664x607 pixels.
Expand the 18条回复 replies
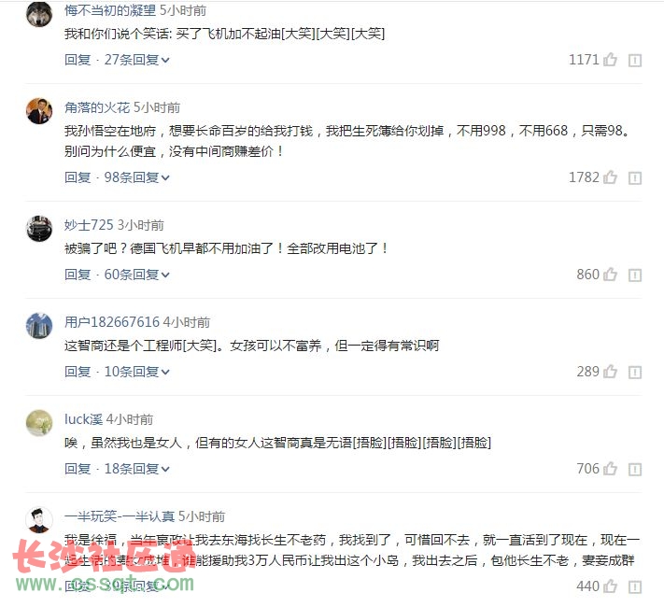[x=136, y=469]
